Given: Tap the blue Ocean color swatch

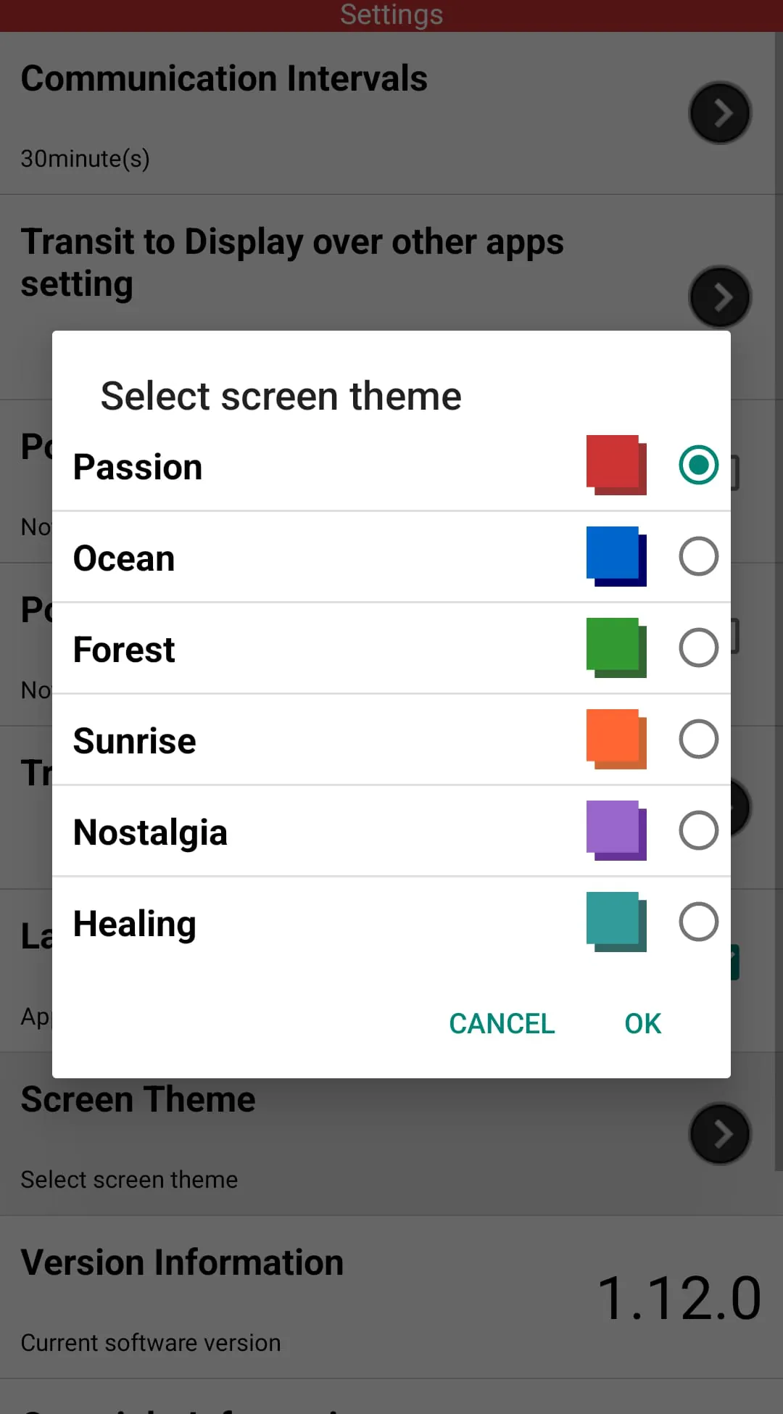Looking at the screenshot, I should 616,556.
